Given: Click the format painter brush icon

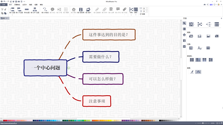Looking at the screenshot, I should [5, 9].
